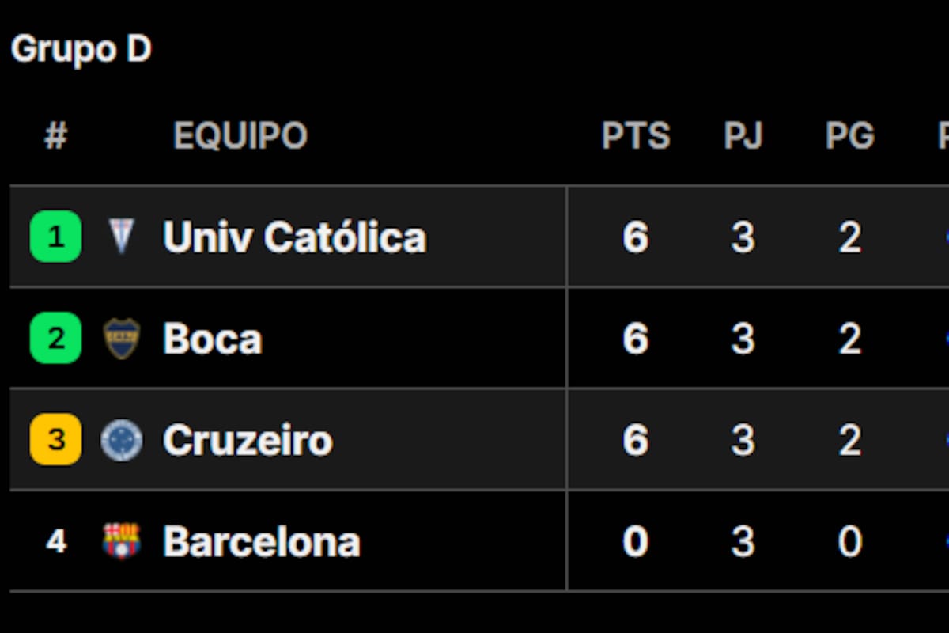Click the PG column header

849,136
